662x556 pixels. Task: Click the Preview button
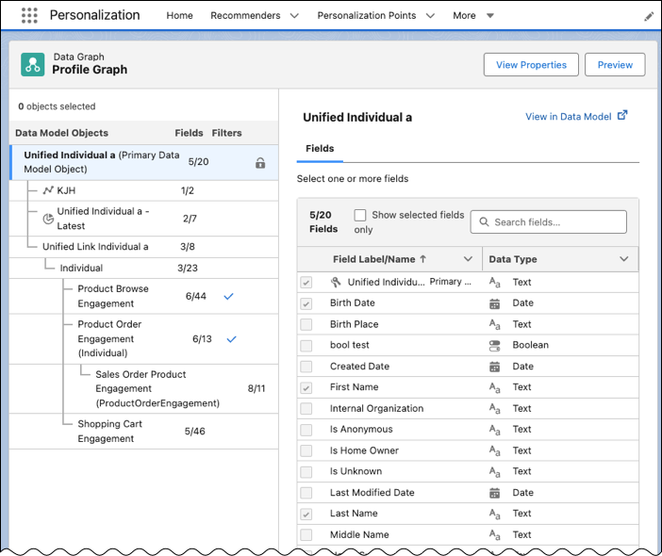click(x=615, y=64)
